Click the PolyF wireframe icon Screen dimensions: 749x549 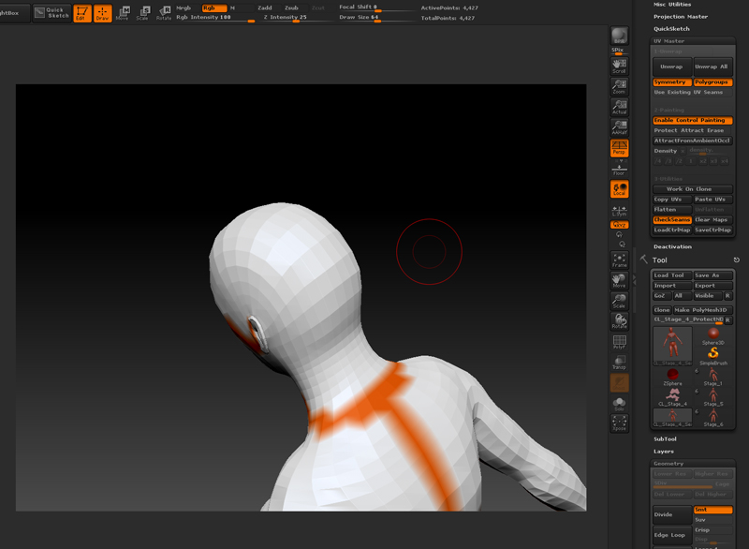tap(619, 342)
